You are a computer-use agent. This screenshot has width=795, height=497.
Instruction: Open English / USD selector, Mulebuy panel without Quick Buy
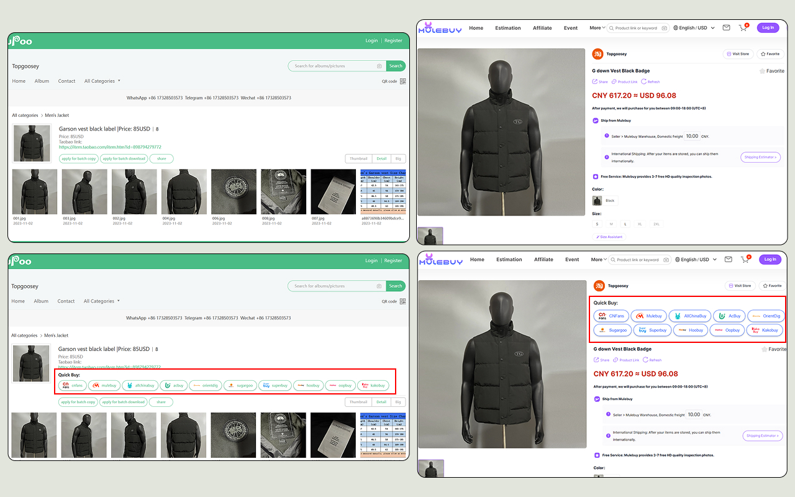(694, 28)
